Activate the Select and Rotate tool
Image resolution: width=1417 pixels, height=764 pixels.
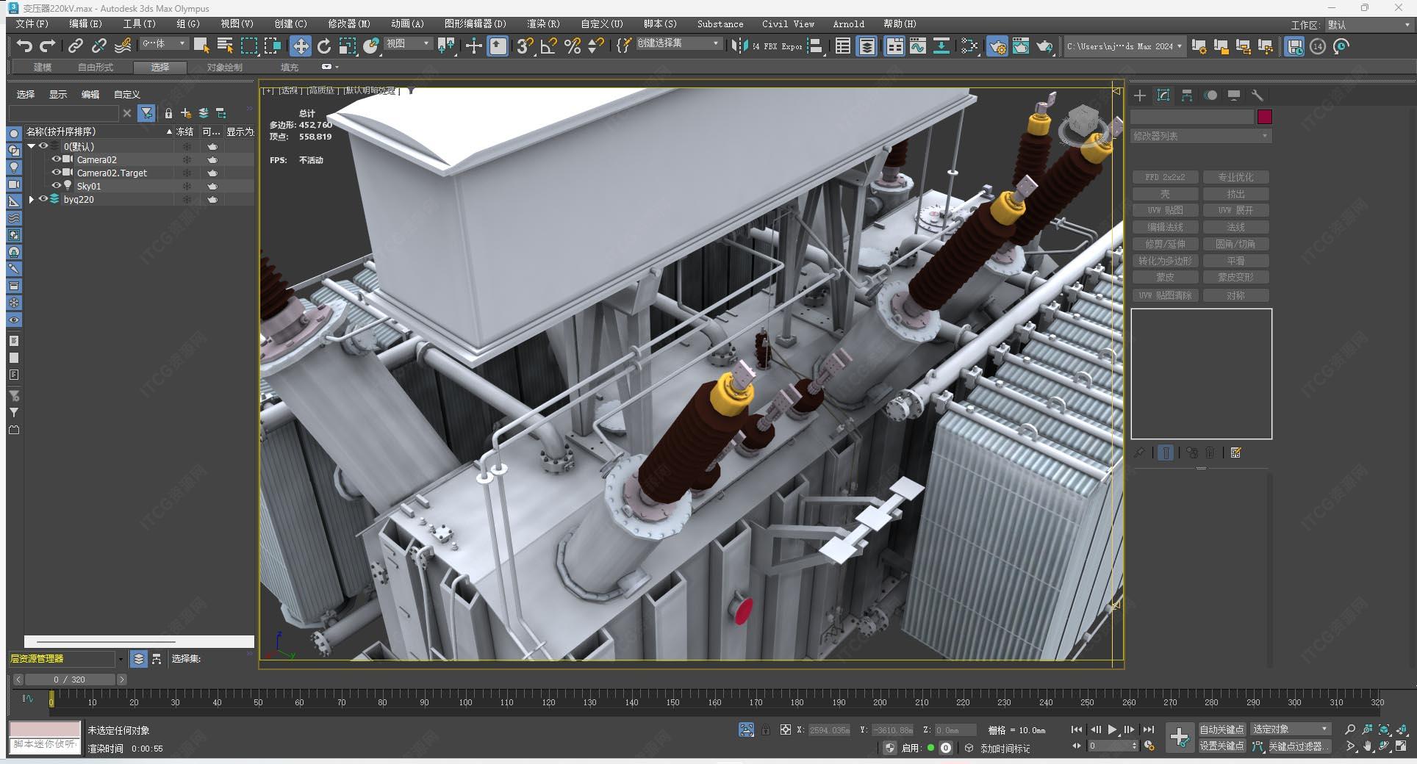click(x=324, y=46)
